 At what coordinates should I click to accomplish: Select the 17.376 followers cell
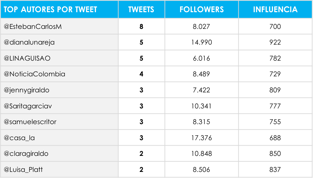tap(202, 138)
